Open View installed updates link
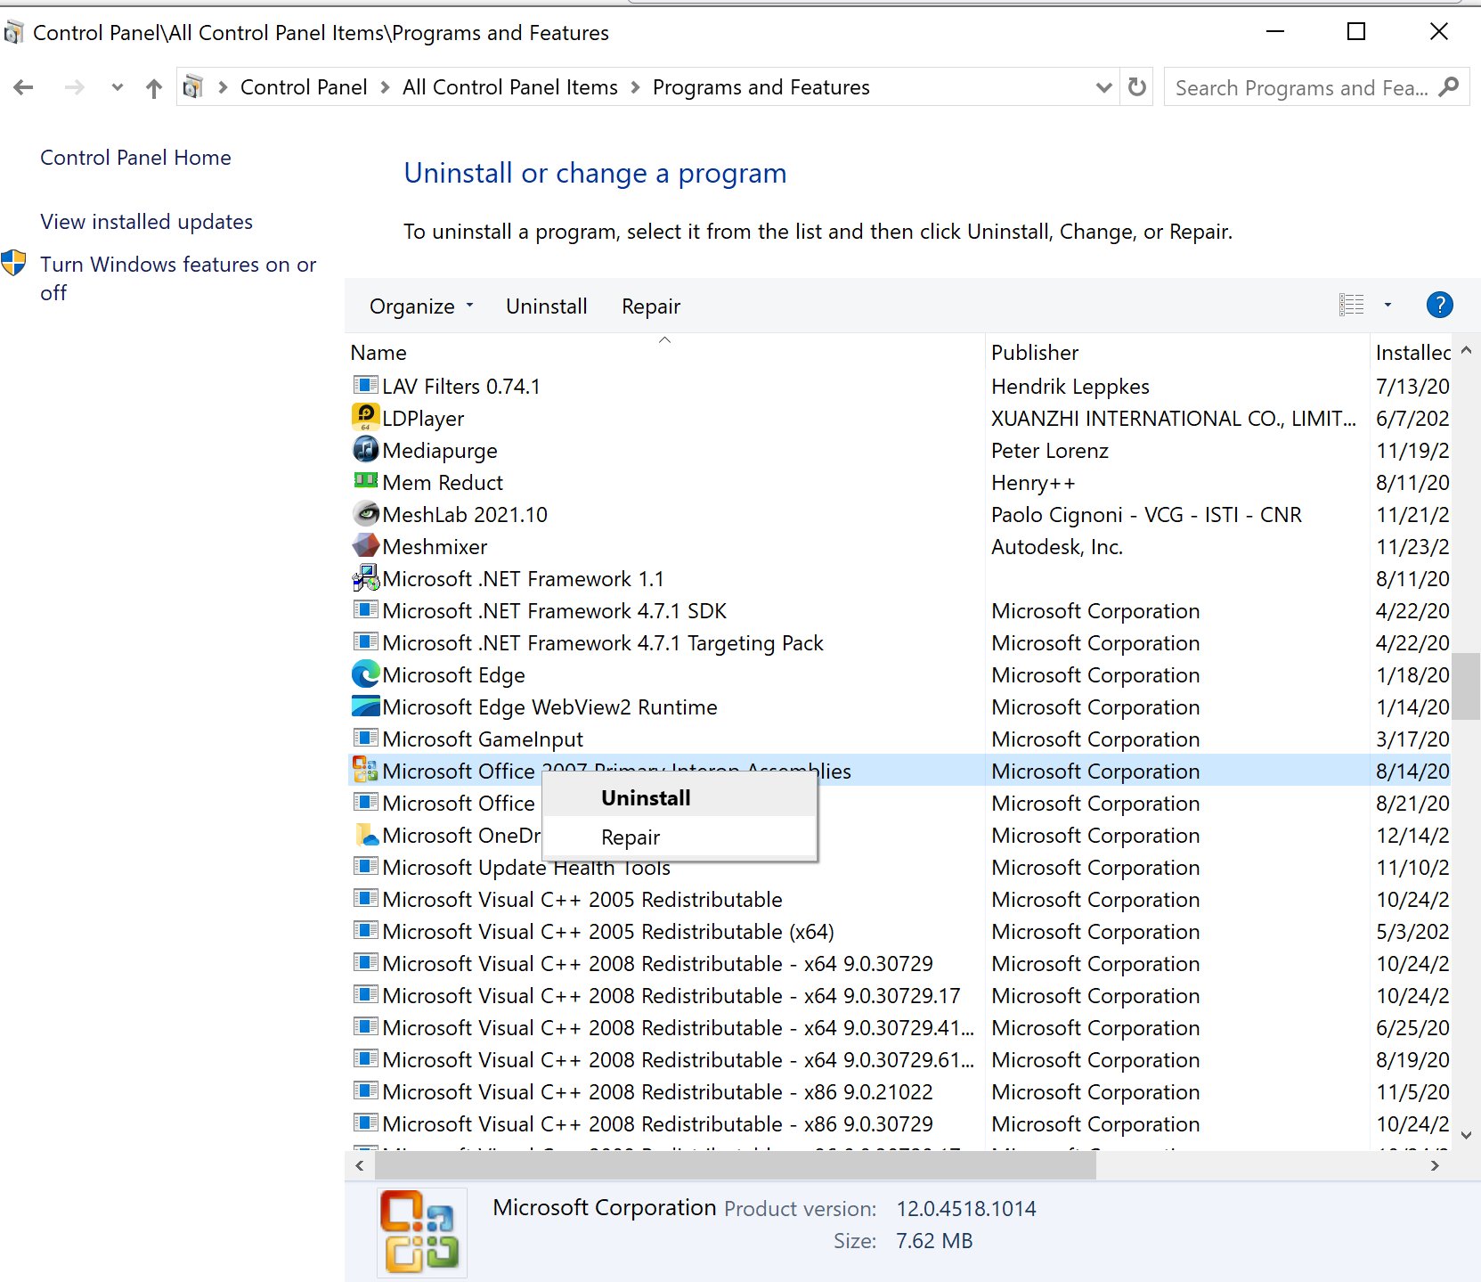Image resolution: width=1481 pixels, height=1282 pixels. pos(146,222)
